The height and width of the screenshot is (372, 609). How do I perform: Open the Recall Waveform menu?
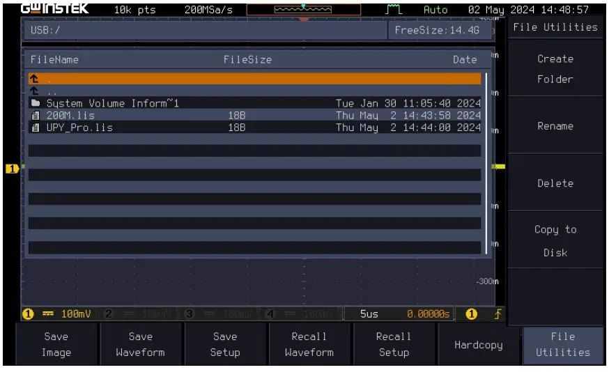[309, 344]
